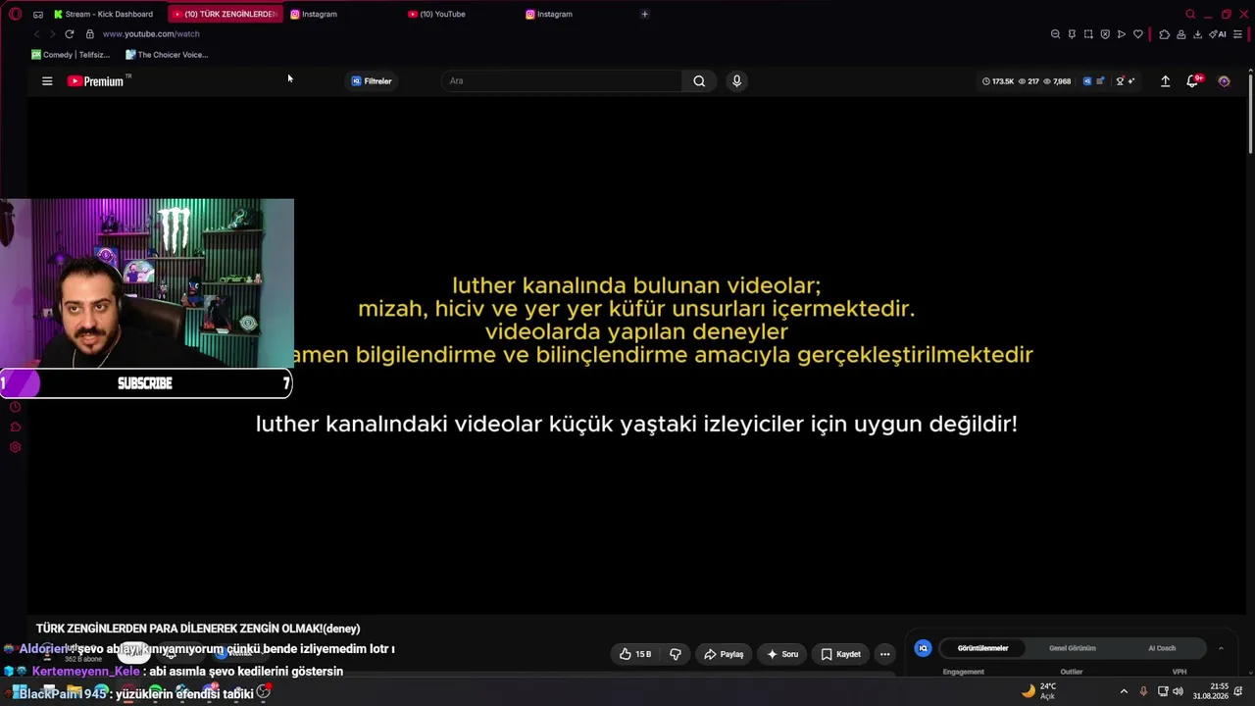Open the workspaces icon beside Opera logo

coord(37,14)
